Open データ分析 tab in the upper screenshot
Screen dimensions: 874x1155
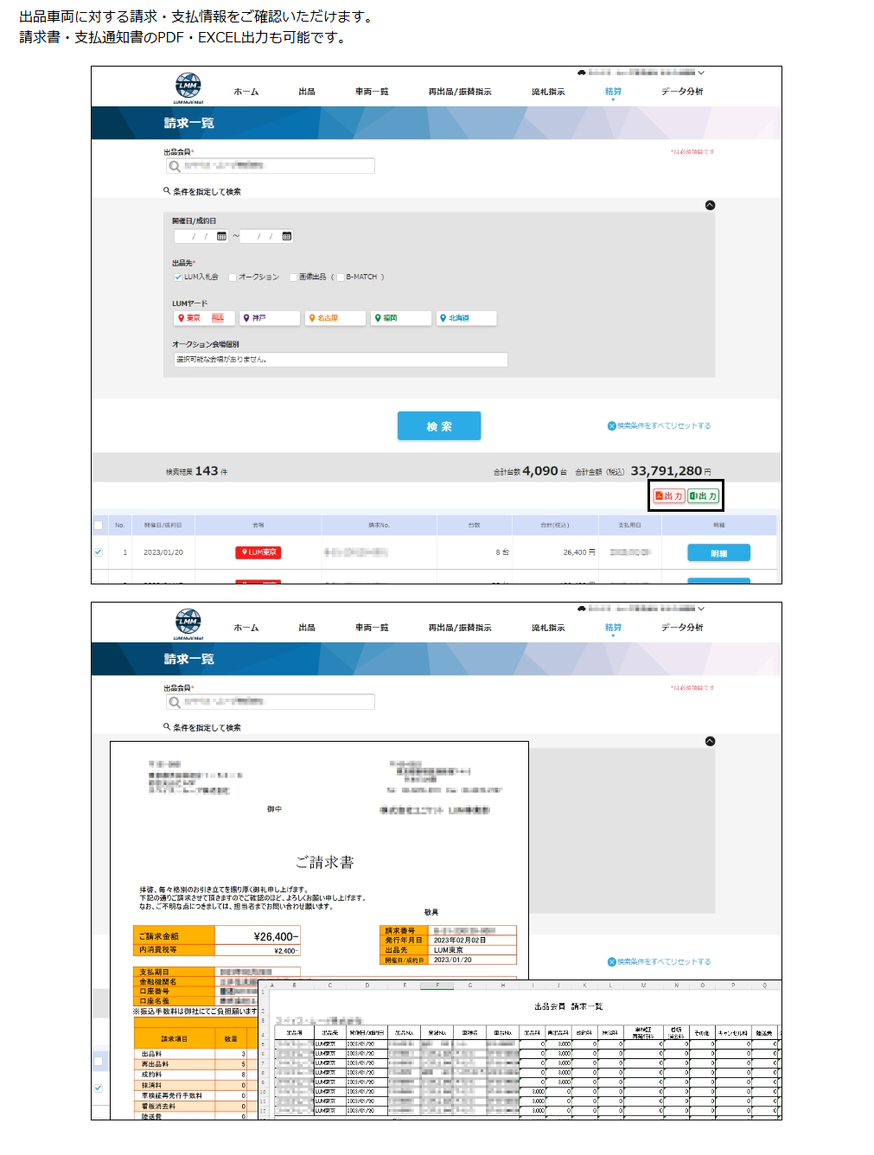[681, 92]
